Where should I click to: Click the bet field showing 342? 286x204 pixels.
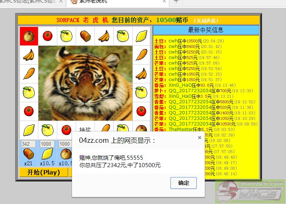click(x=28, y=144)
